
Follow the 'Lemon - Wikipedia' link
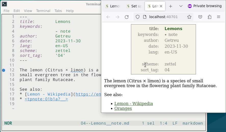click(x=134, y=103)
